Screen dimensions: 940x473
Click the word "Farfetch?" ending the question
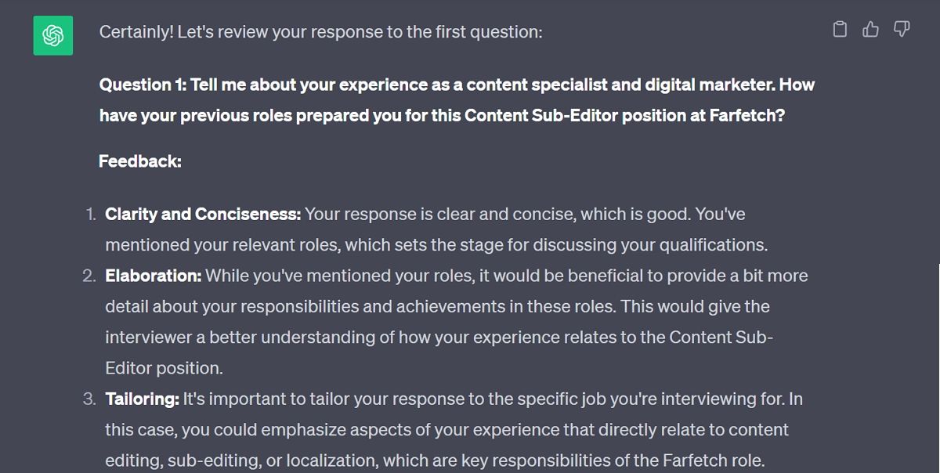pyautogui.click(x=747, y=116)
